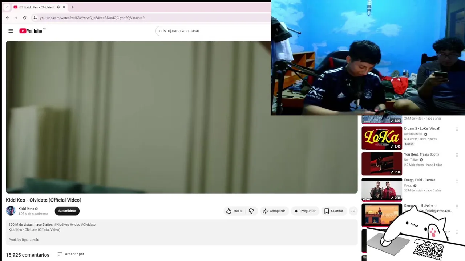The width and height of the screenshot is (465, 261).
Task: Click the 'Nuevo' badge on LoKa video
Action: coord(409,144)
